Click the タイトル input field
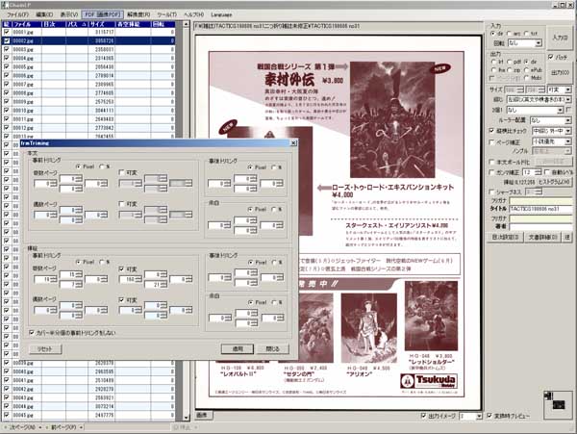577x434 pixels. (540, 209)
